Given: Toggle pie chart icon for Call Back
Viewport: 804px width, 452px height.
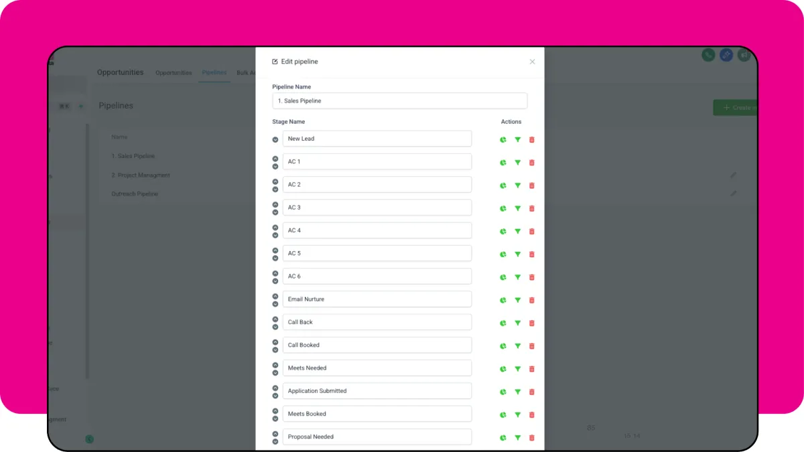Looking at the screenshot, I should point(503,323).
